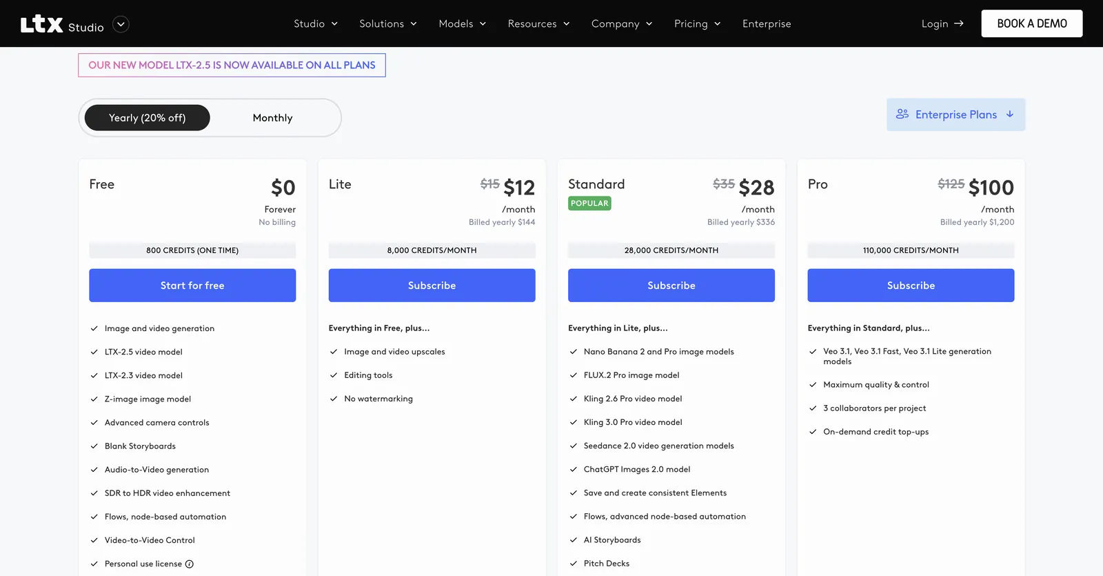Go to the Enterprise page

click(x=767, y=23)
